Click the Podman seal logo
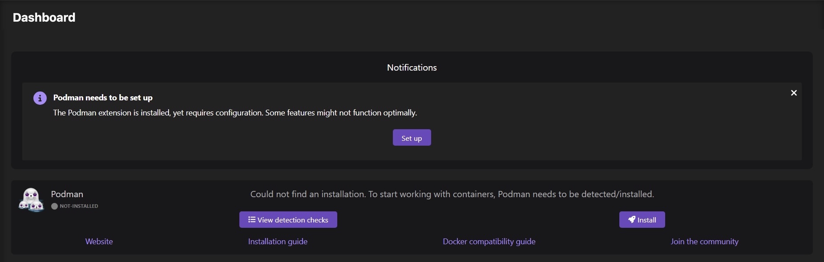 (31, 200)
